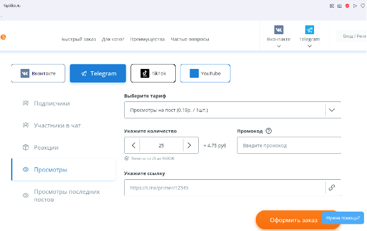Screen dimensions: 367x231
Task: Click the red shield adblock icon
Action: (347, 6)
